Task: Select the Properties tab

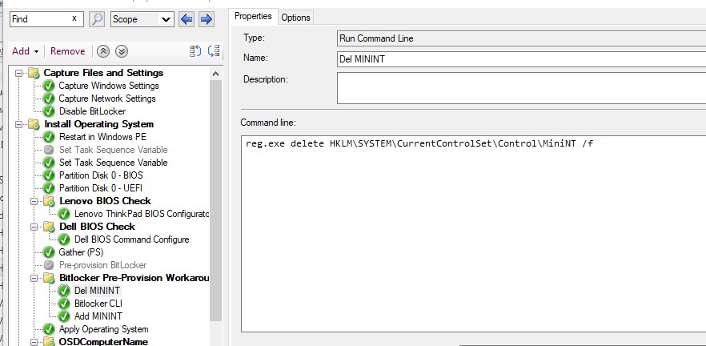Action: [253, 16]
